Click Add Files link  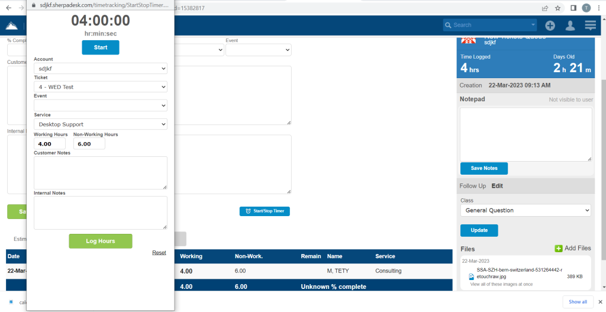(x=578, y=248)
